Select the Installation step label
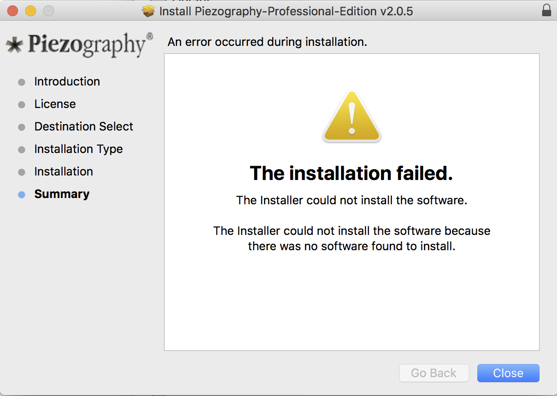Image resolution: width=557 pixels, height=396 pixels. click(63, 171)
